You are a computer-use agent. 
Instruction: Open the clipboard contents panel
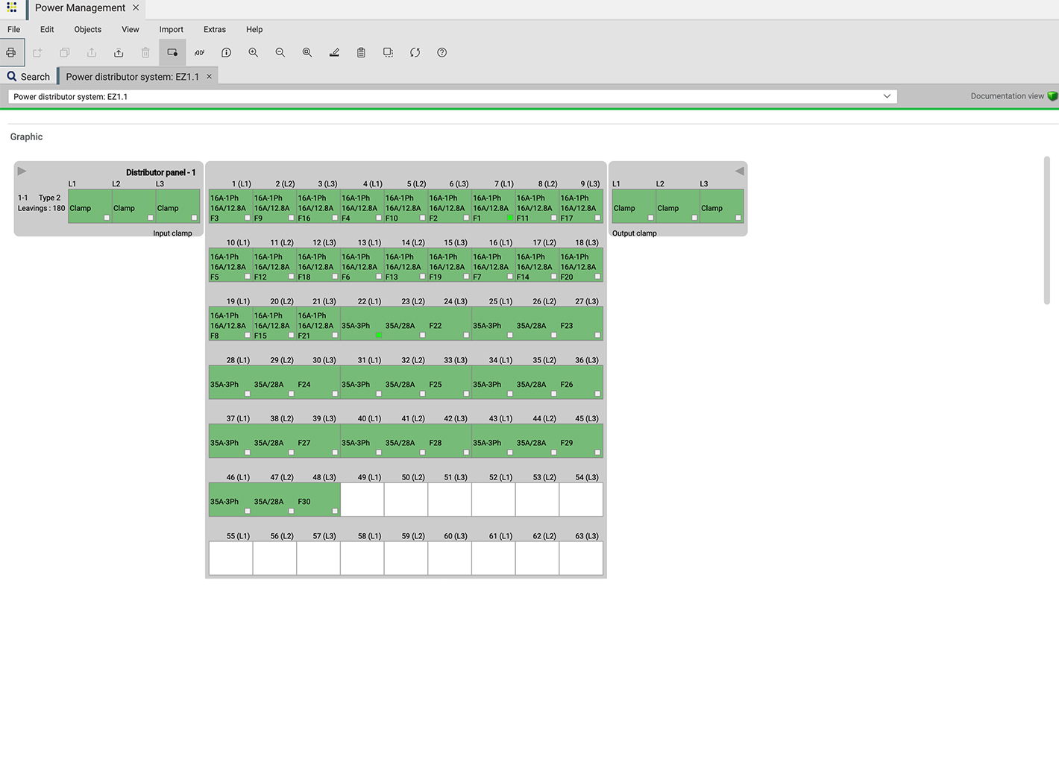pos(361,52)
